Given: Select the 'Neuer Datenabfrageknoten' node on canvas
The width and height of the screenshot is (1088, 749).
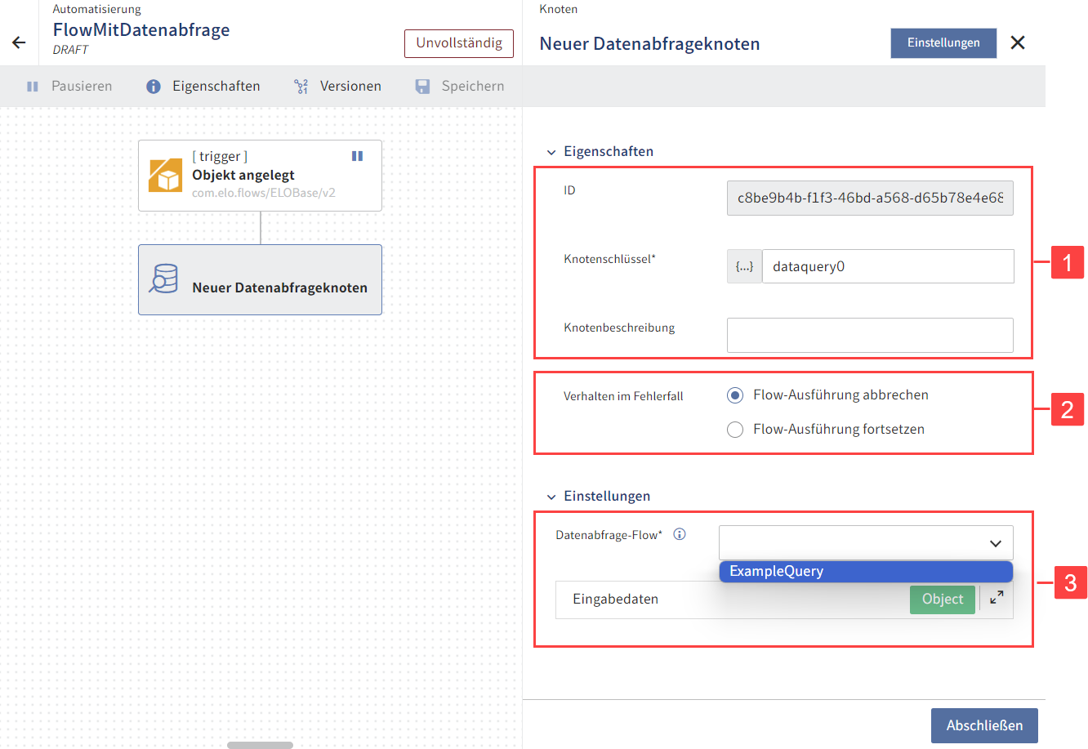Looking at the screenshot, I should pyautogui.click(x=260, y=279).
